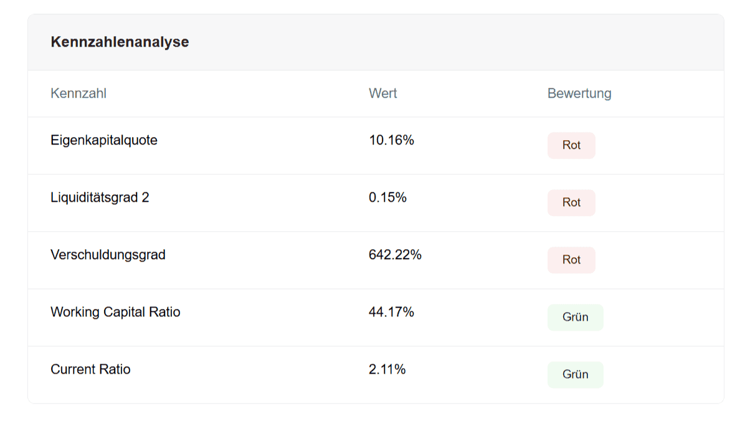Click the 642.22% Verschuldungsgrad value
Viewport: 745px width, 426px height.
[396, 254]
